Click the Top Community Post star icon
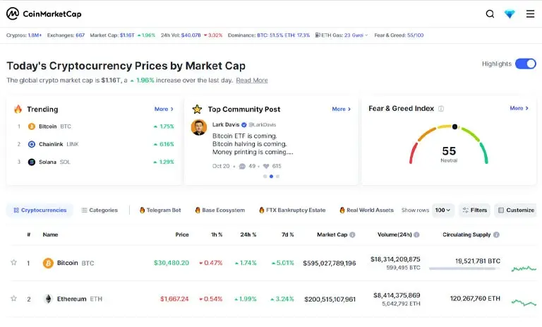The image size is (542, 327). click(x=197, y=109)
